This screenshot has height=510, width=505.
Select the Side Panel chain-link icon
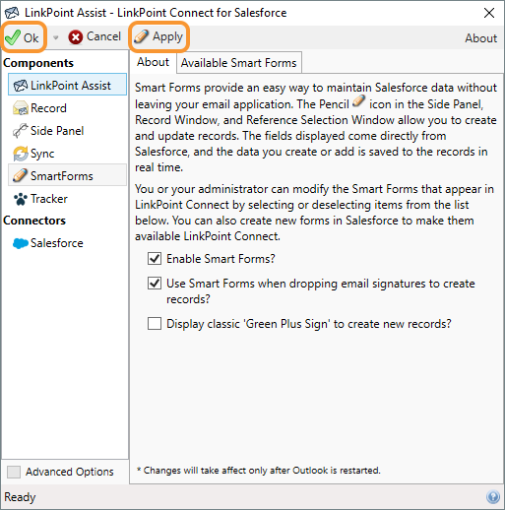coord(21,131)
